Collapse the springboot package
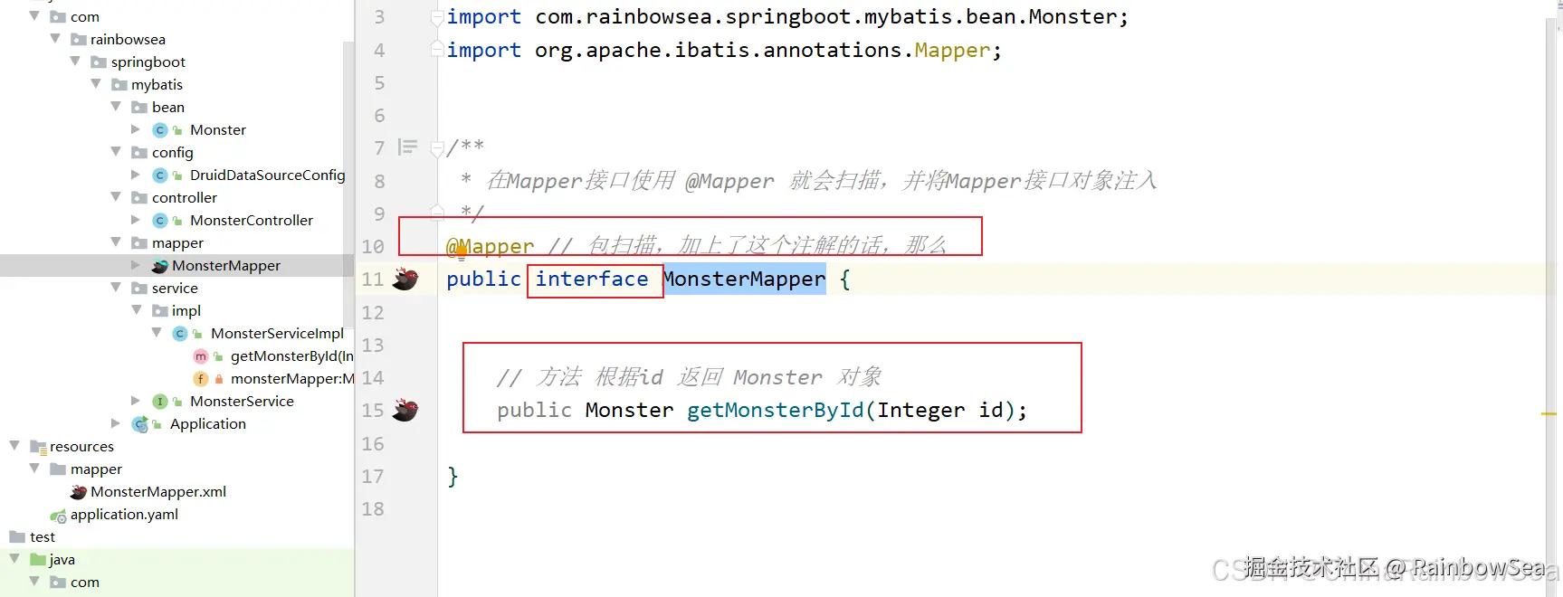The width and height of the screenshot is (1563, 597). 75,62
